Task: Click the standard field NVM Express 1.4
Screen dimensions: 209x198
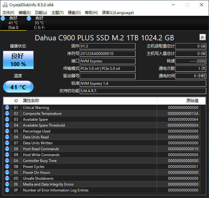Action: point(143,83)
